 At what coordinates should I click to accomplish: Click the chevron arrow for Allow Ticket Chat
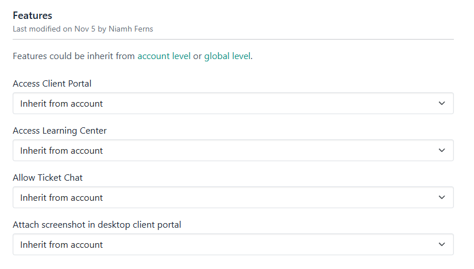click(441, 198)
